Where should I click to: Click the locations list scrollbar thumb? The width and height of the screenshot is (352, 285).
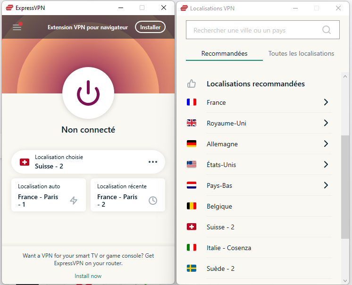coord(345,187)
